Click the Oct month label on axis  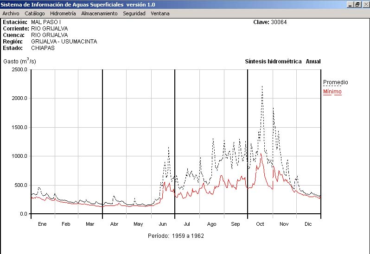pyautogui.click(x=260, y=224)
